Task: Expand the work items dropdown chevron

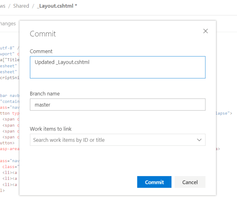Action: click(x=199, y=140)
